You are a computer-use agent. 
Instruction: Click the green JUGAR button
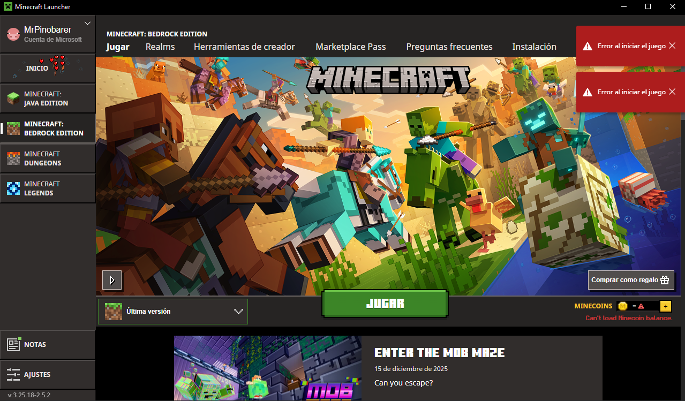(385, 304)
